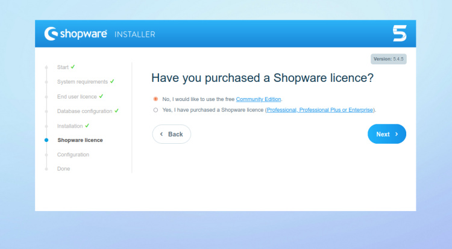Go to System requirements step
The height and width of the screenshot is (249, 452).
coord(82,82)
